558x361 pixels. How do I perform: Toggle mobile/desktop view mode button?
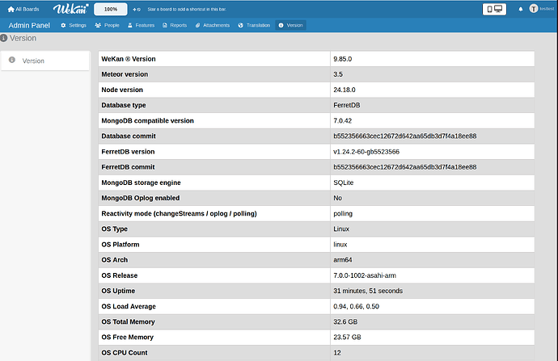coord(494,9)
